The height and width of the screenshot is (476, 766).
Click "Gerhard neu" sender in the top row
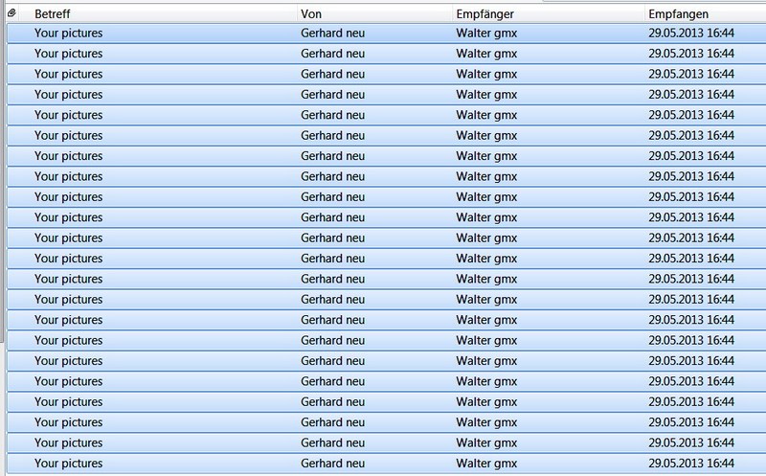pos(332,33)
